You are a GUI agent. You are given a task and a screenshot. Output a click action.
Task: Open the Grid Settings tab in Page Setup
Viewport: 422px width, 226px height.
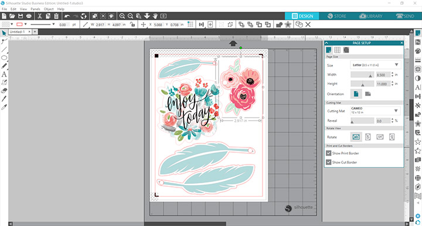click(x=337, y=50)
